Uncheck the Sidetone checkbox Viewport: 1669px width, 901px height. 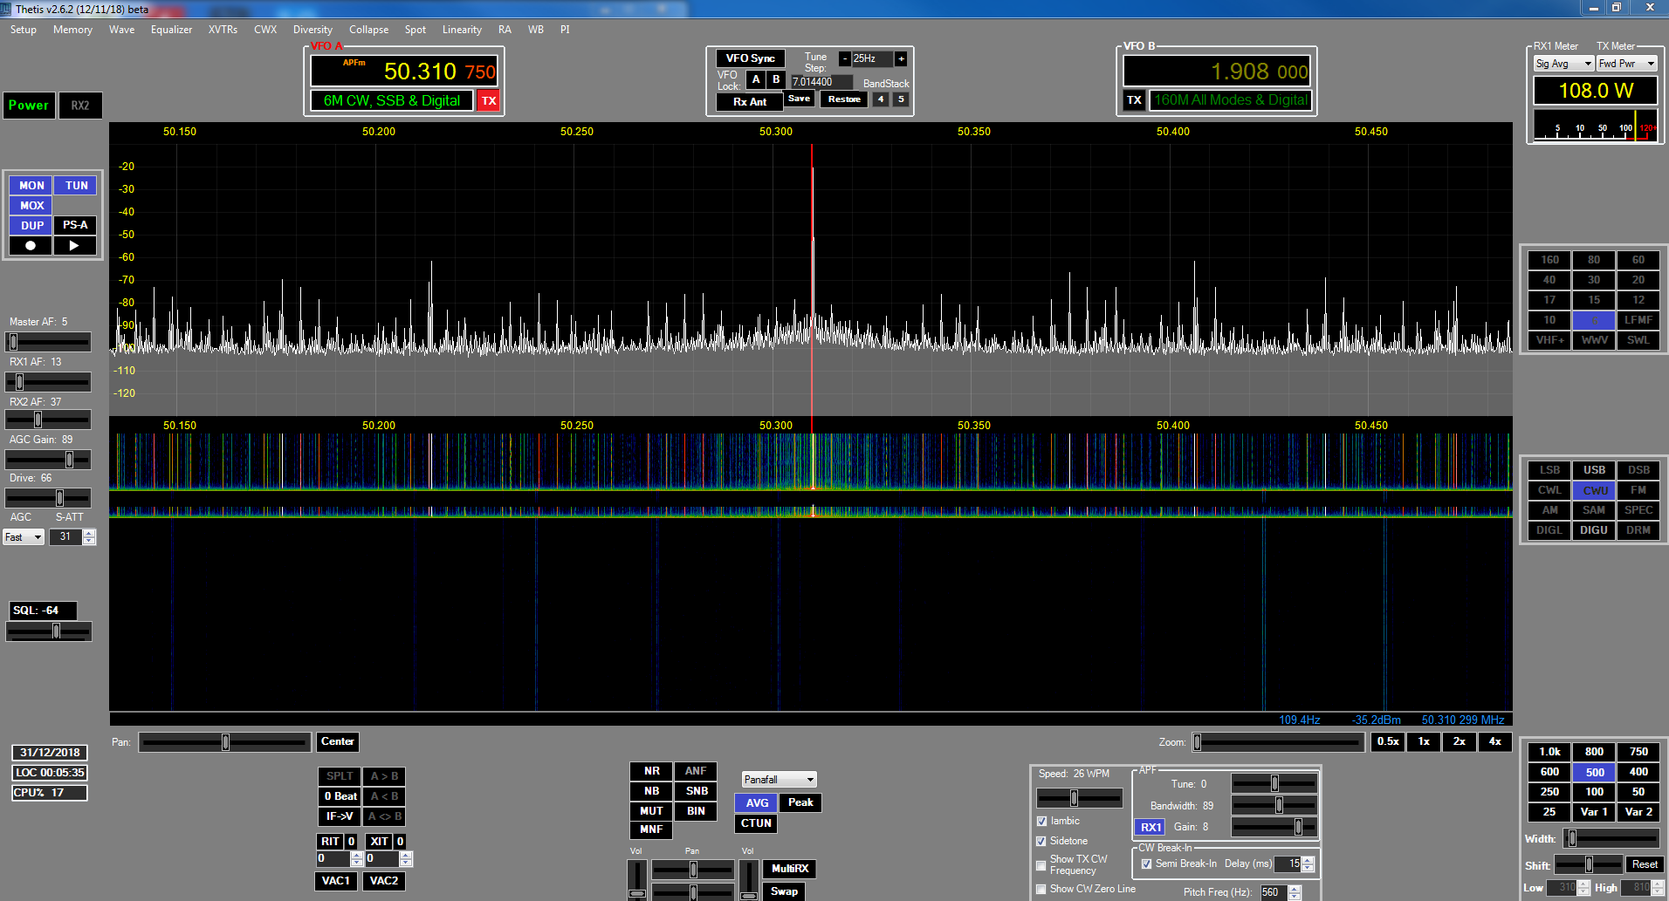(x=1041, y=842)
